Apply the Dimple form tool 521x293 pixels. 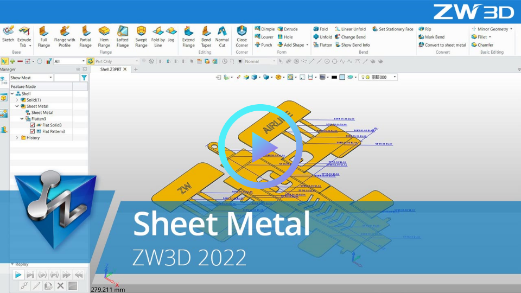coord(264,29)
